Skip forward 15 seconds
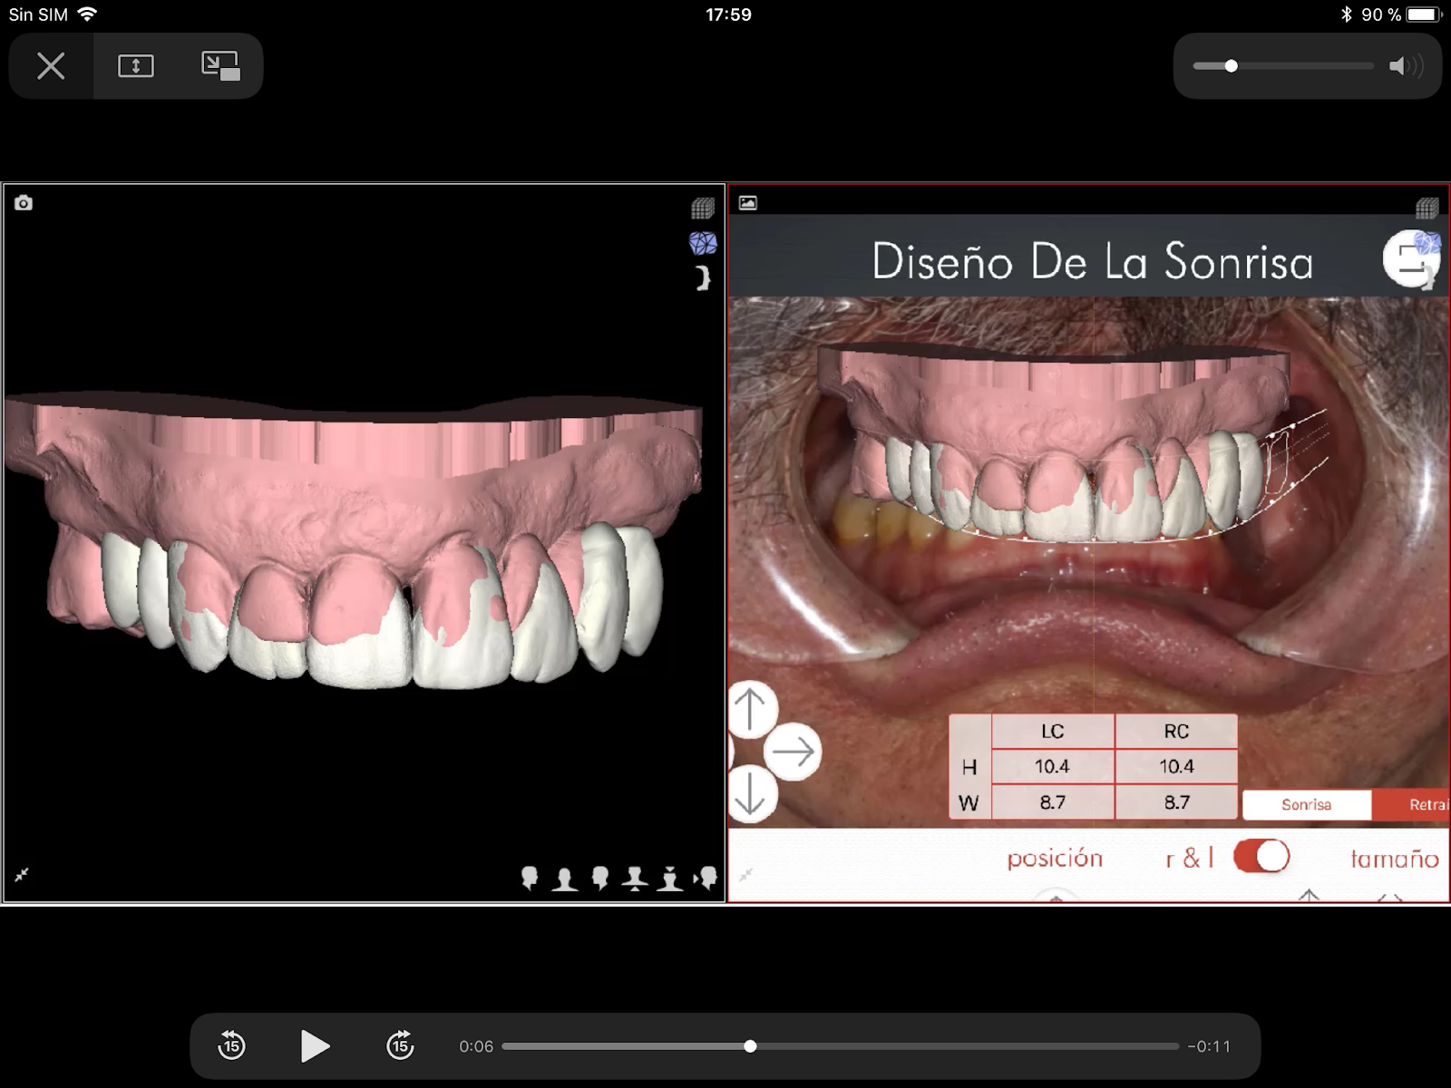Viewport: 1451px width, 1088px height. coord(400,1045)
